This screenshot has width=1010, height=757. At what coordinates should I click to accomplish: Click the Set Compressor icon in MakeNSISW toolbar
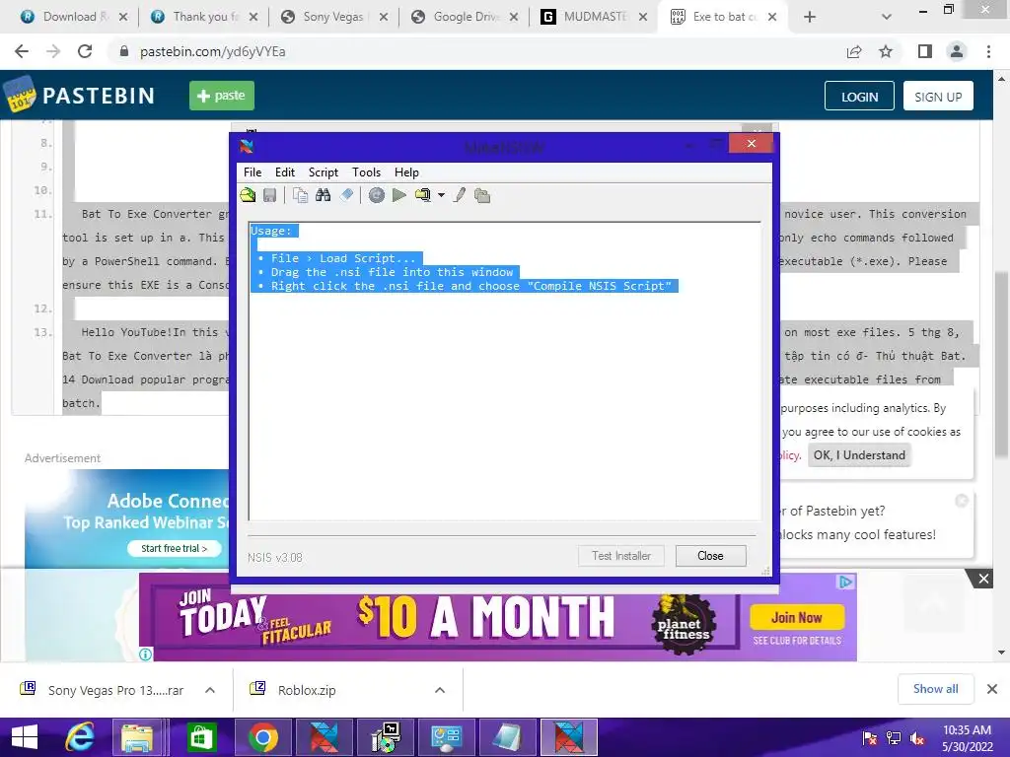pyautogui.click(x=423, y=195)
